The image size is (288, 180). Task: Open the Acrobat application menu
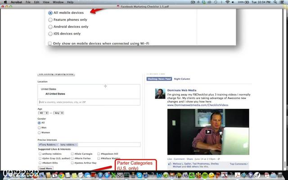[x=16, y=2]
